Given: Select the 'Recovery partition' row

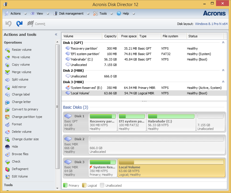Looking at the screenshot, I should tap(144, 48).
